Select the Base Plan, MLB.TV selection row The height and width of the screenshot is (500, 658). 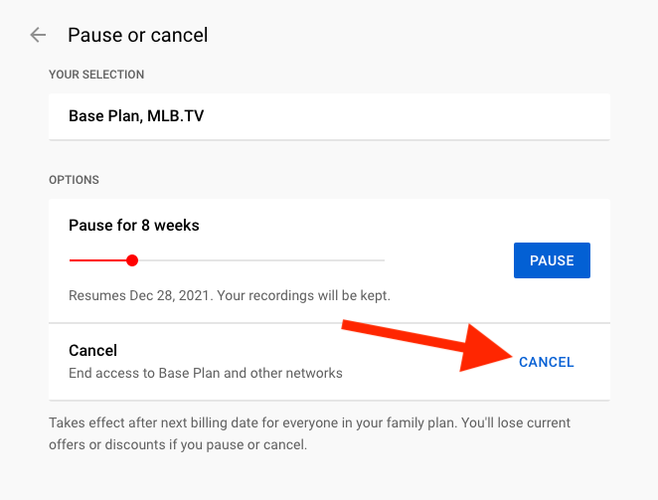(x=329, y=116)
